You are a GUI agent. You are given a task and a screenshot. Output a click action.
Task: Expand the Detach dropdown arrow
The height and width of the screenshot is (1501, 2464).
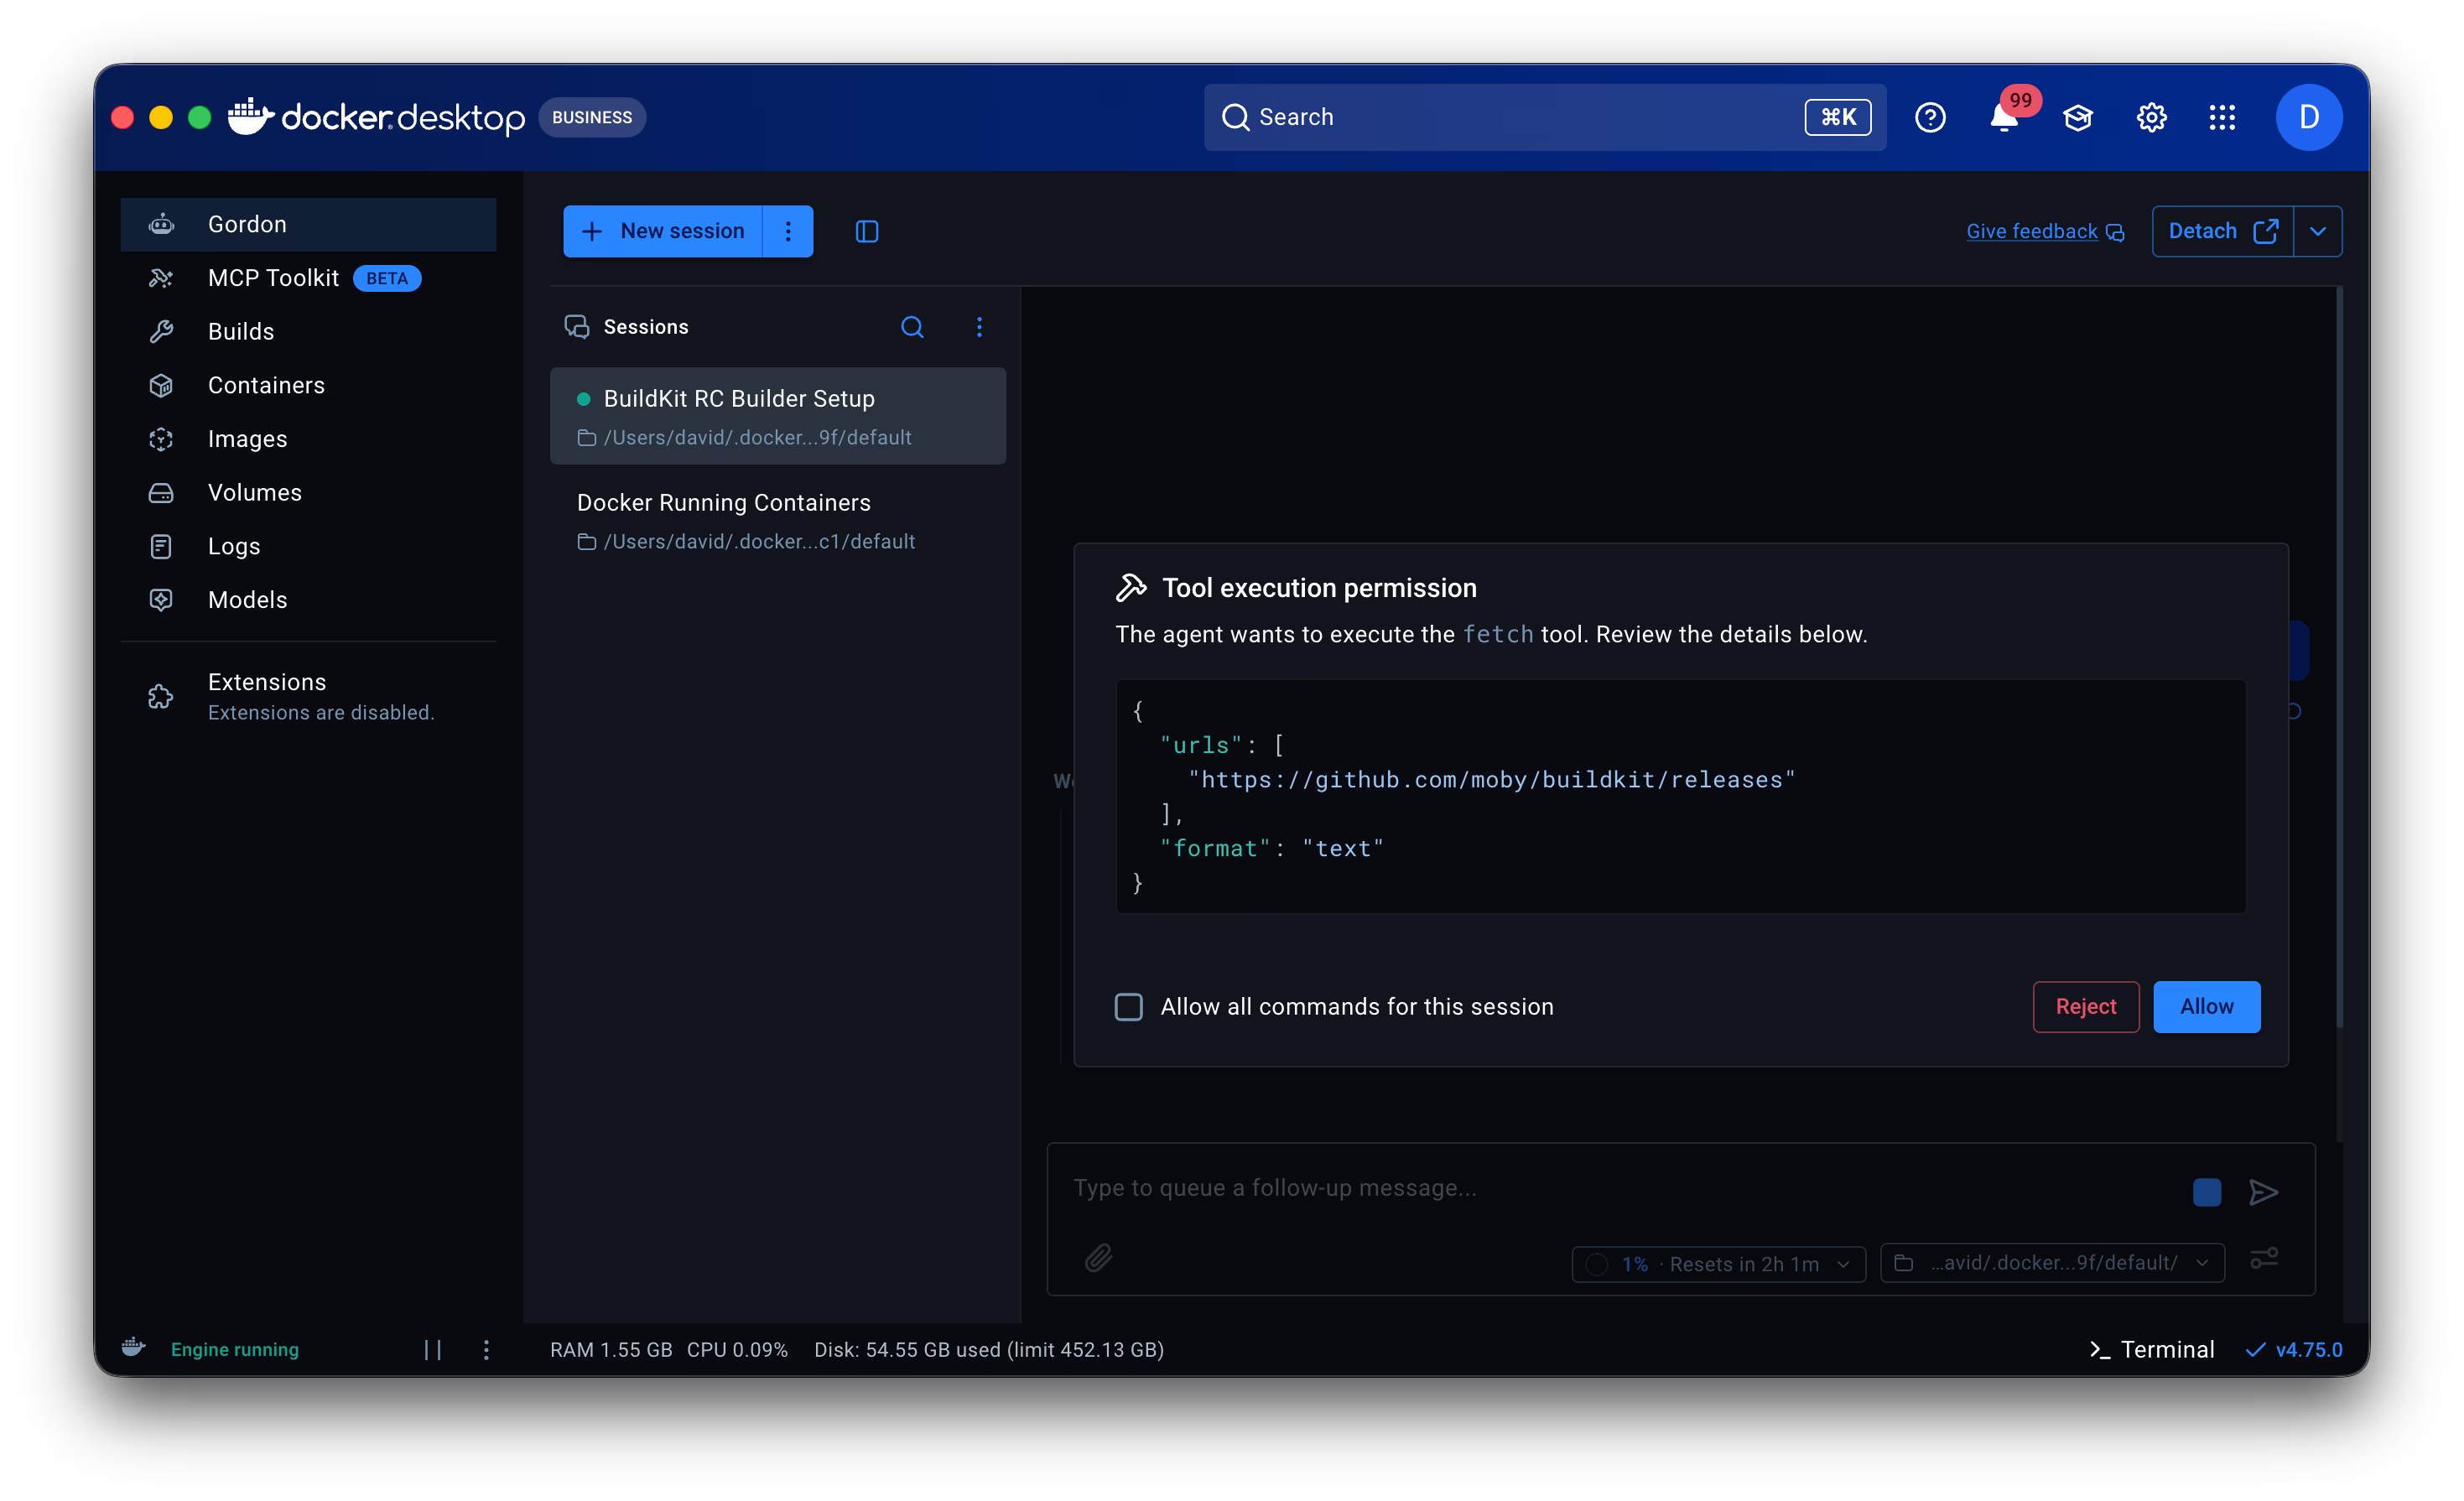pos(2317,231)
